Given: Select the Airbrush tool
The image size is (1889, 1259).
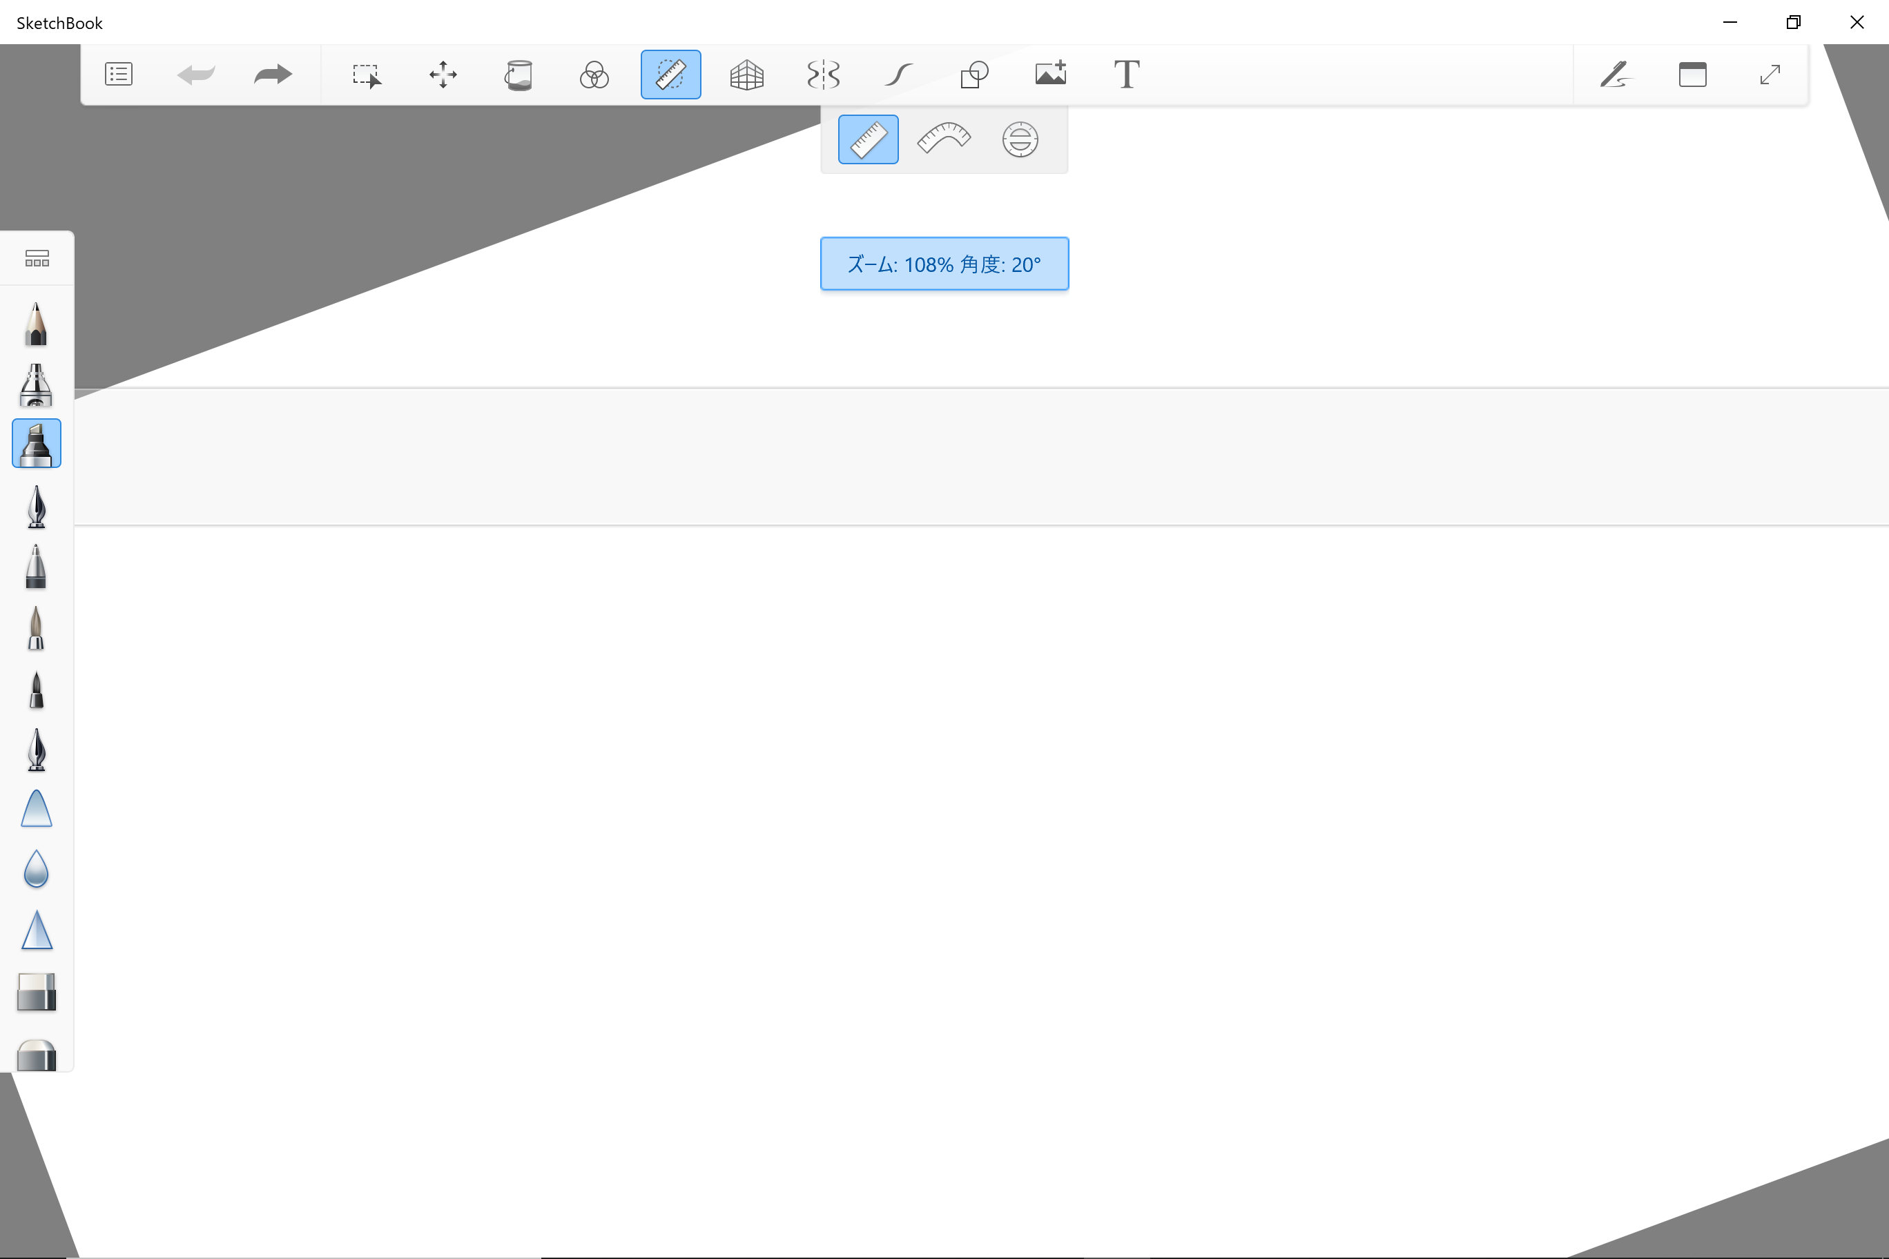Looking at the screenshot, I should point(36,384).
